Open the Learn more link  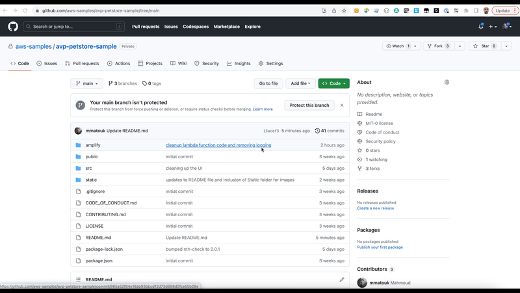tap(263, 109)
